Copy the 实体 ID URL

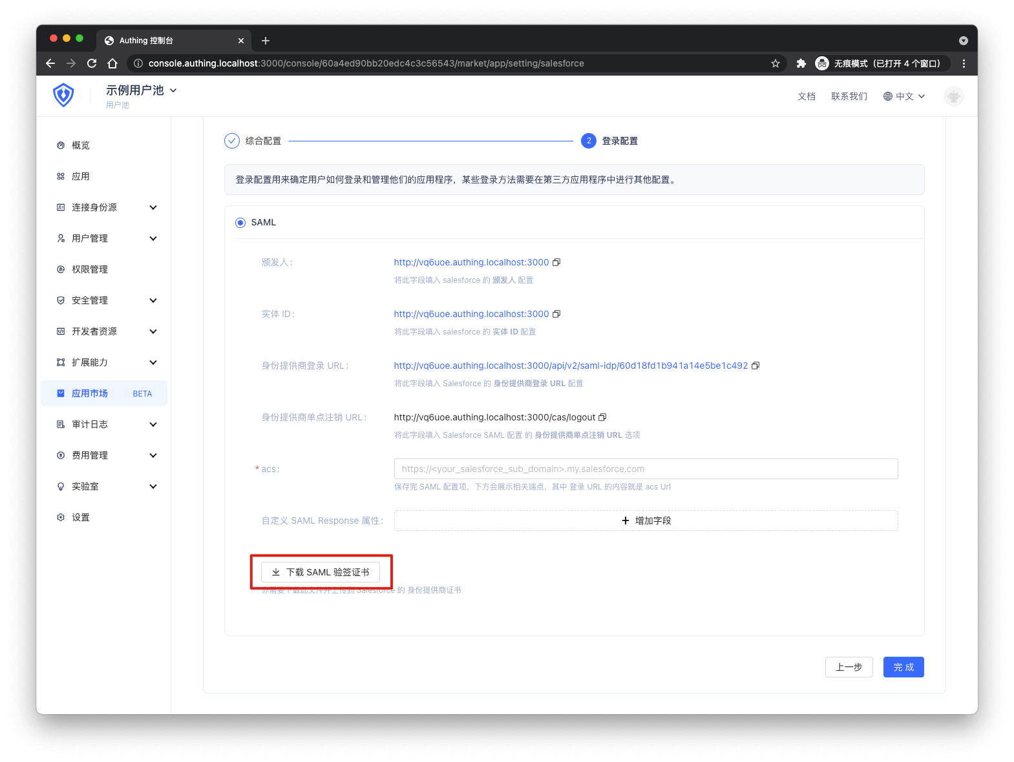(x=556, y=314)
